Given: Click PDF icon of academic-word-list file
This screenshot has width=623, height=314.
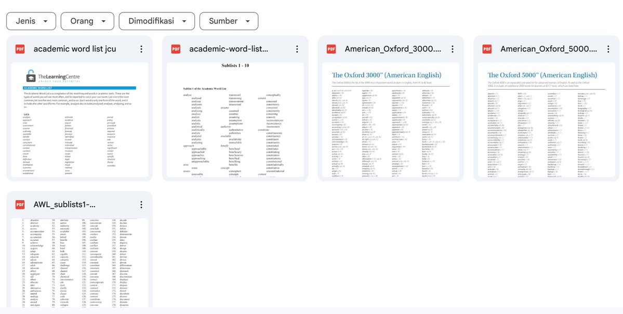Looking at the screenshot, I should coord(176,49).
